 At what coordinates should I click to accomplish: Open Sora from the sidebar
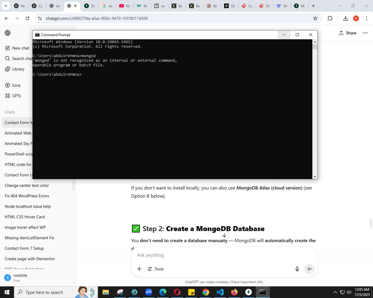(x=13, y=85)
